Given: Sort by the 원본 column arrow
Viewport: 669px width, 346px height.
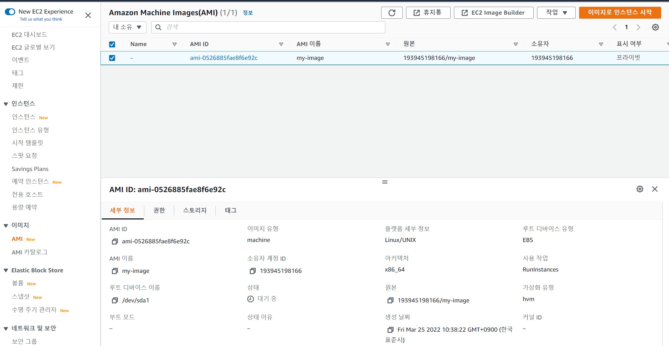Looking at the screenshot, I should 516,44.
